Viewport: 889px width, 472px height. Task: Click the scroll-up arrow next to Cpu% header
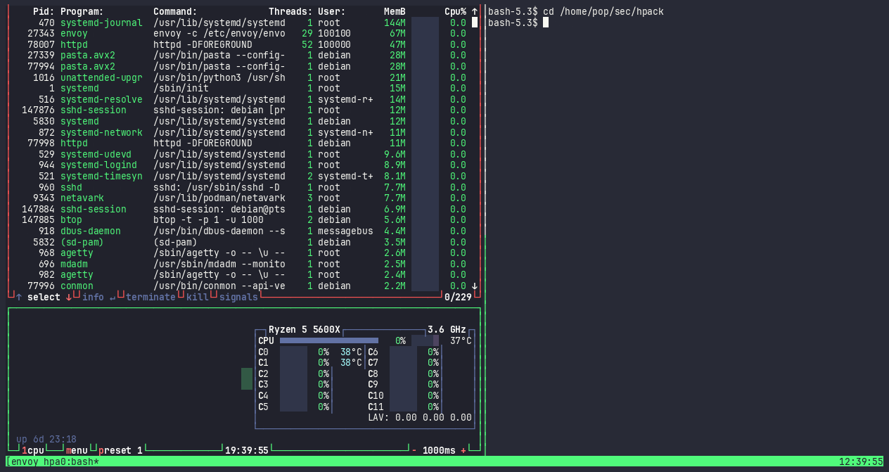point(475,11)
